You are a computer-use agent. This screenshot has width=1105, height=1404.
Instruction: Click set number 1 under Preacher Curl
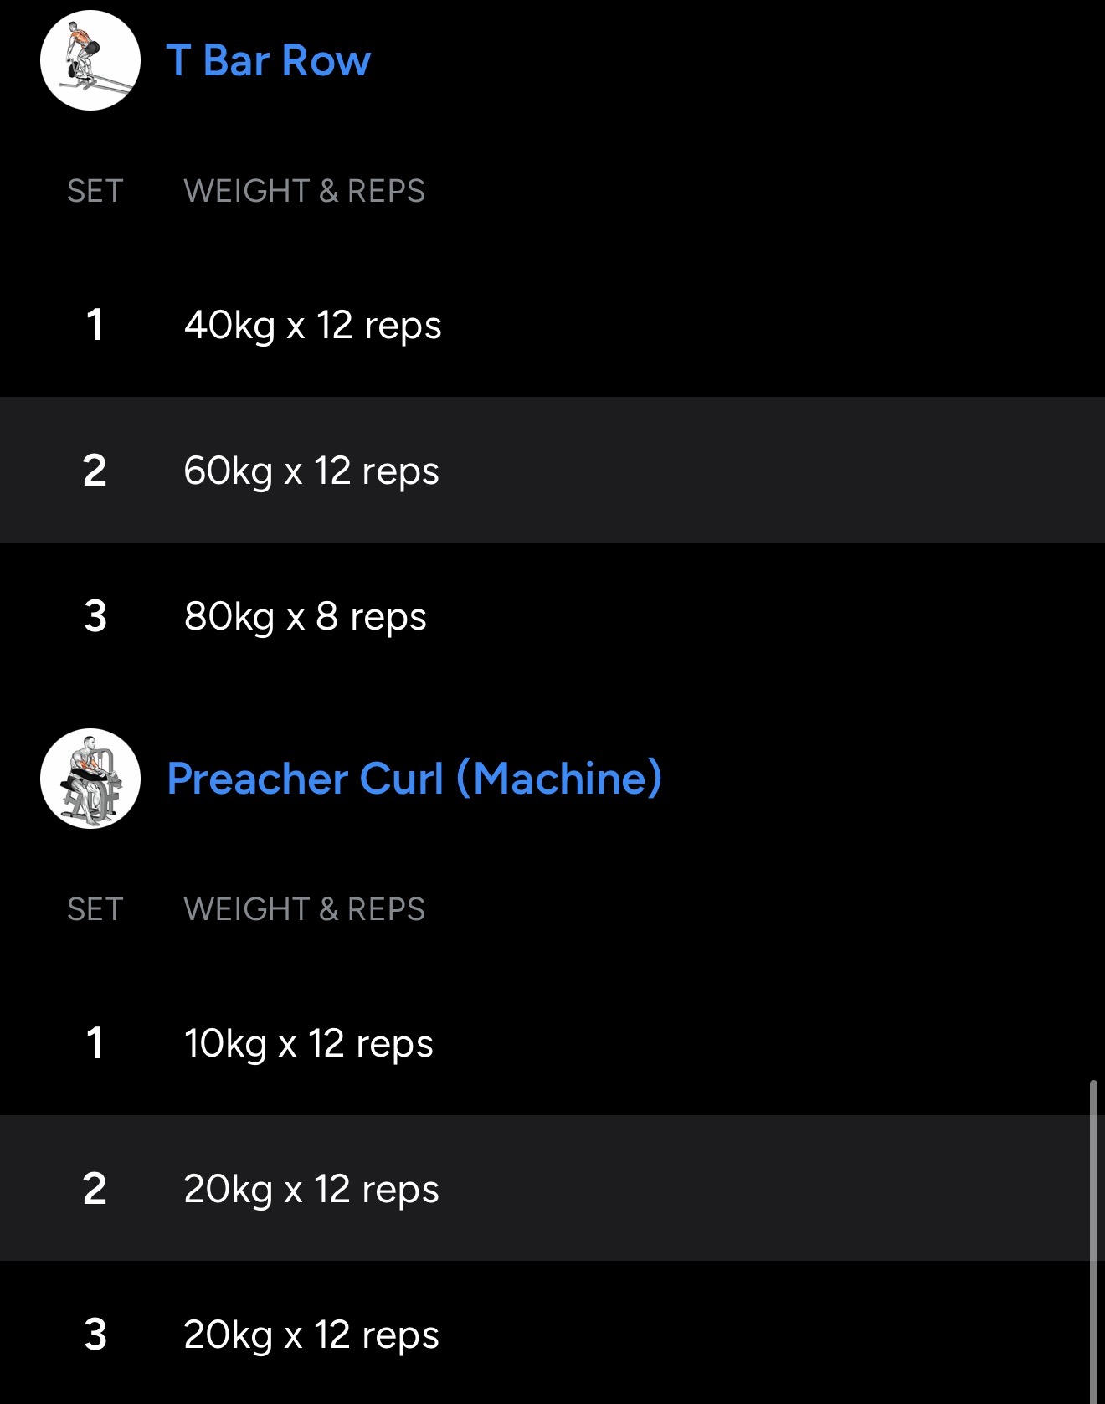(95, 1043)
